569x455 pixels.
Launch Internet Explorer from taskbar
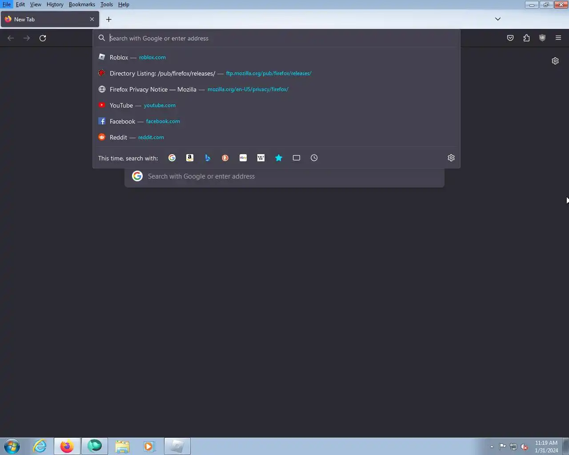click(x=40, y=446)
